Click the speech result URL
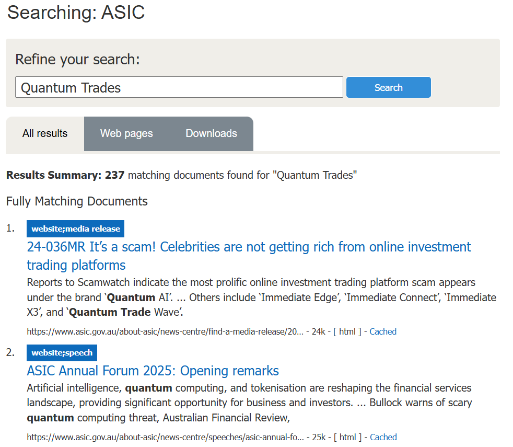This screenshot has height=447, width=513. tap(165, 437)
